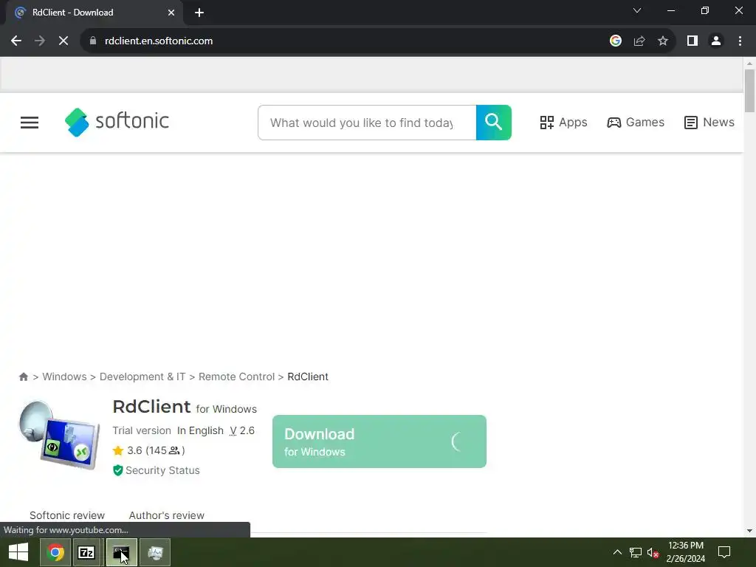Show hidden system tray icons
Screen dimensions: 756x567
617,552
